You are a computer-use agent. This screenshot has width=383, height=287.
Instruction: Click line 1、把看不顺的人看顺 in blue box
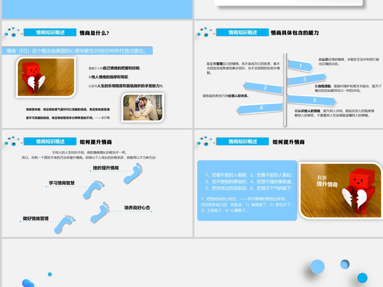pyautogui.click(x=249, y=175)
